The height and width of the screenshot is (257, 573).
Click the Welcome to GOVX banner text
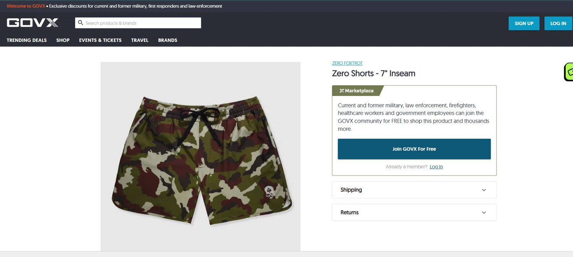tap(25, 6)
